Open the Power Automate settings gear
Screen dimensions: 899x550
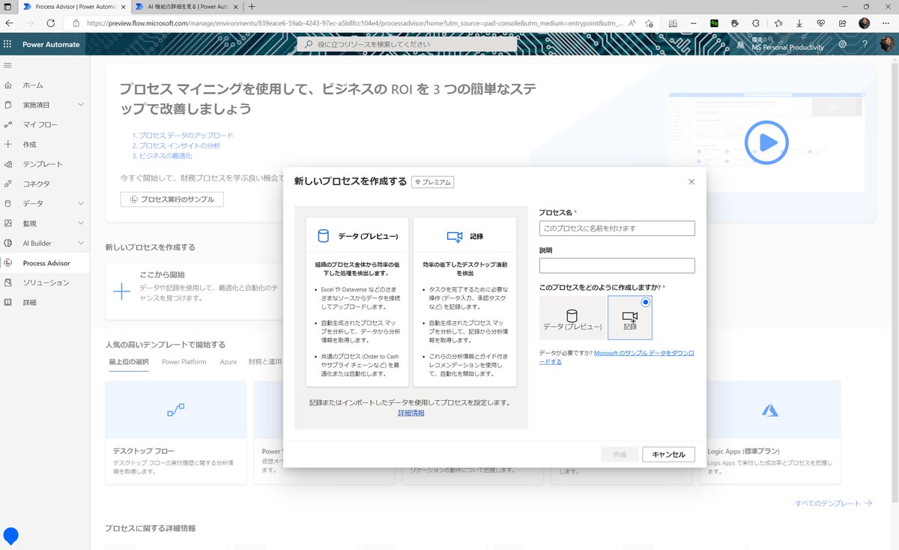(x=843, y=44)
